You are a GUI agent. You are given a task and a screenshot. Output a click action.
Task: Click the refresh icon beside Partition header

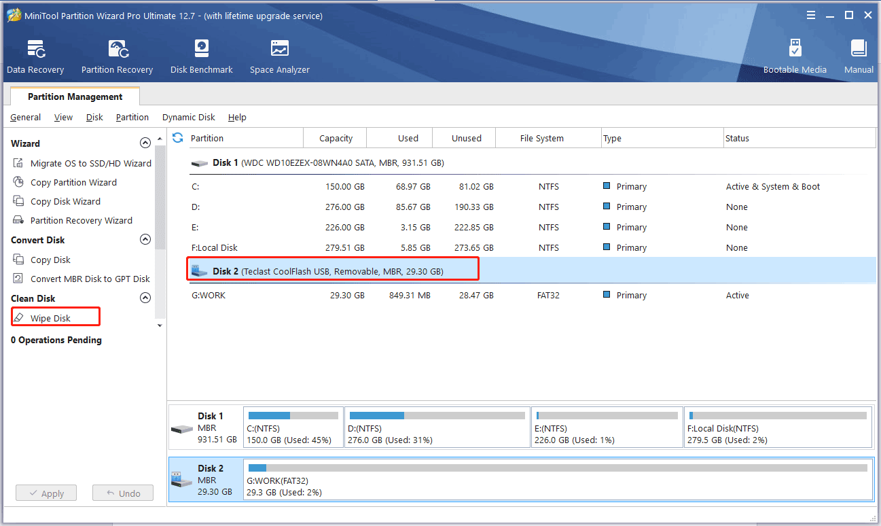tap(178, 138)
